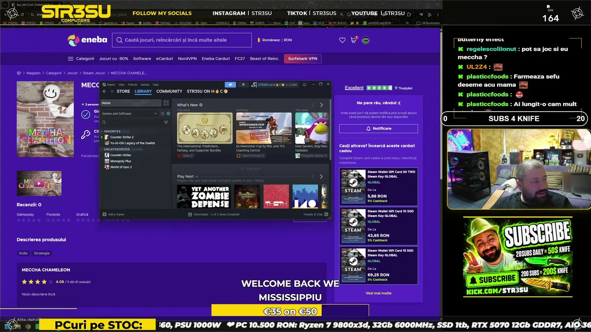591x332 pixels.
Task: Open the Help menu in Steam
Action: [156, 85]
